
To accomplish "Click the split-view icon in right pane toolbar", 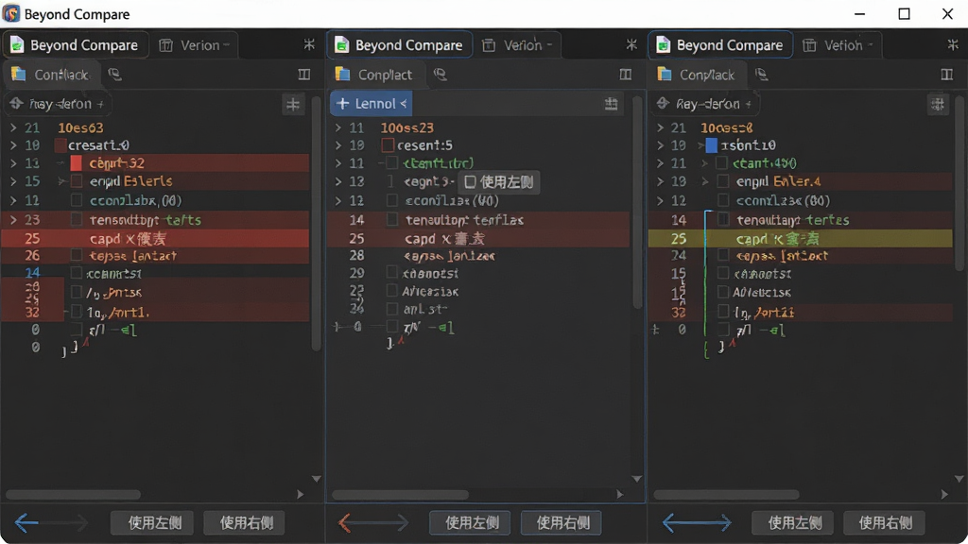I will [x=946, y=75].
